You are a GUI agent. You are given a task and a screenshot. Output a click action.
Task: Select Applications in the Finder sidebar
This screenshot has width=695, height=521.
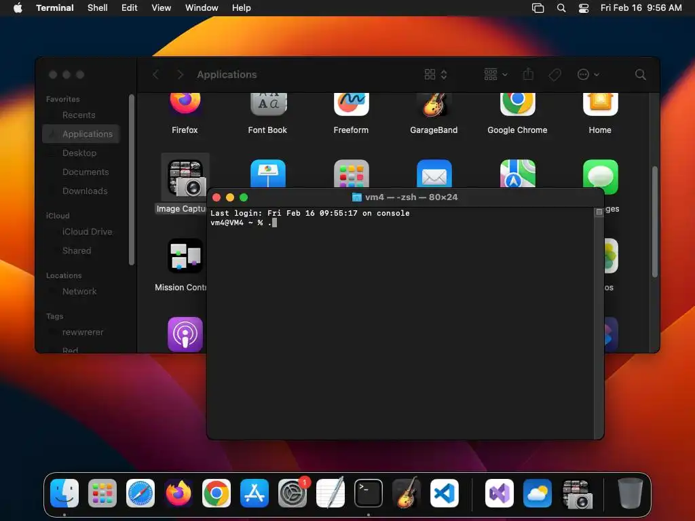(81, 134)
